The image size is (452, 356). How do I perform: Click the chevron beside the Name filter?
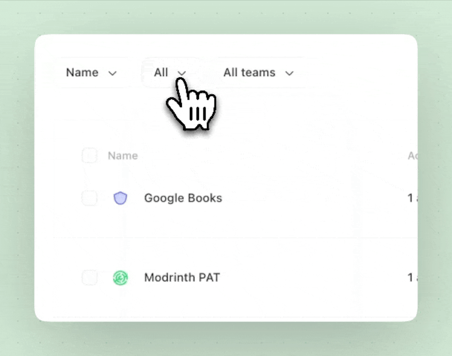112,73
